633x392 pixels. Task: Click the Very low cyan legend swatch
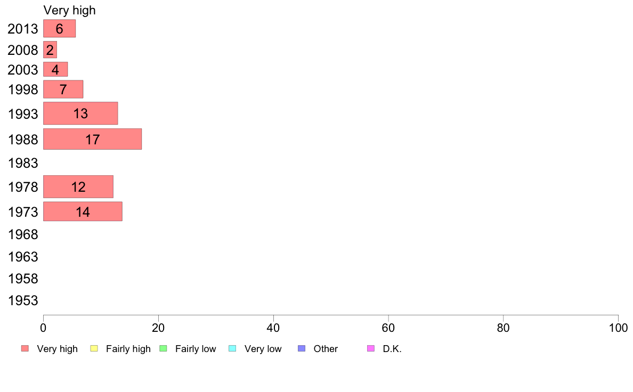click(x=232, y=348)
